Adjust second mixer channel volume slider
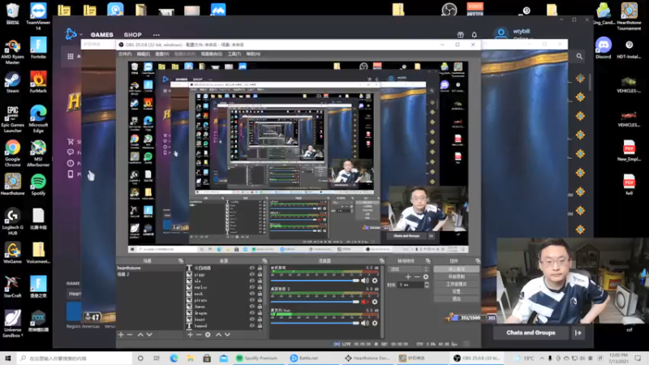649x365 pixels. click(x=315, y=302)
